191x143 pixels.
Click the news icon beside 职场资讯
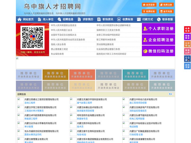point(99,19)
